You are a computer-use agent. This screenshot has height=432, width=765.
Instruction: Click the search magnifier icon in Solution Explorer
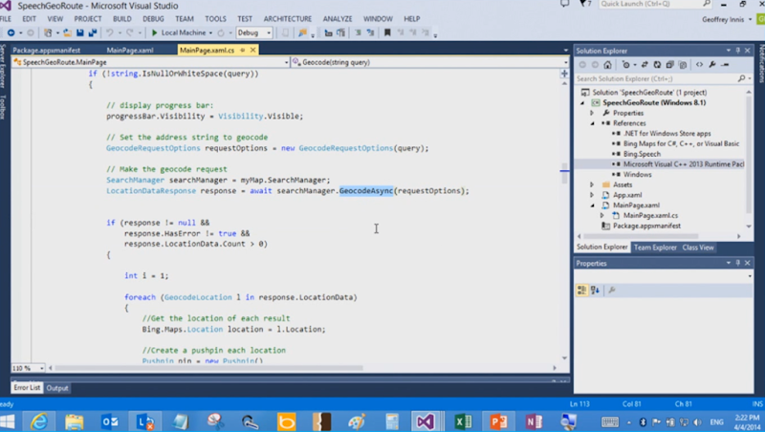coord(742,78)
